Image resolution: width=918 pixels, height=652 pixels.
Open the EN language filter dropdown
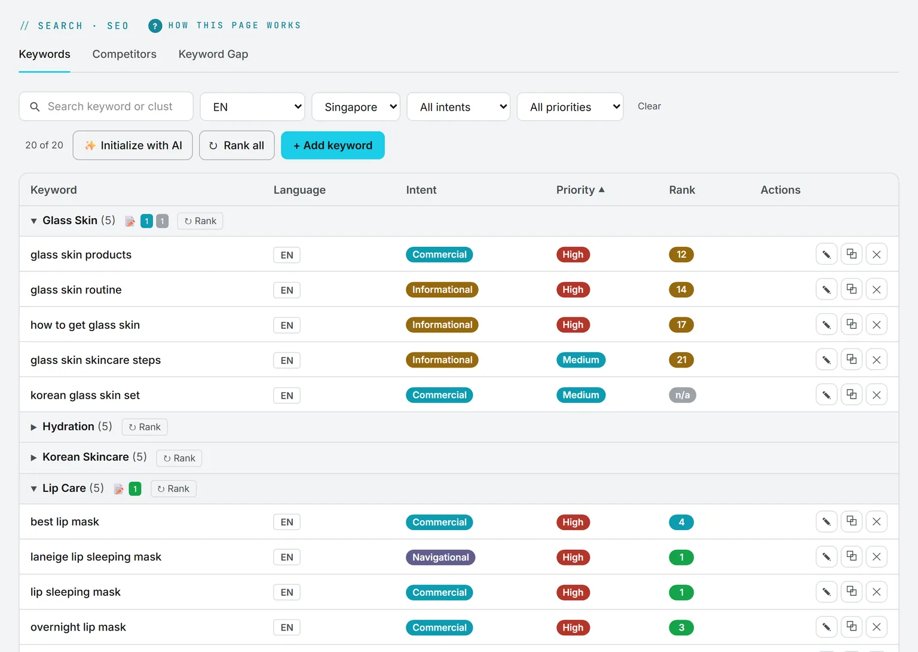click(x=252, y=106)
